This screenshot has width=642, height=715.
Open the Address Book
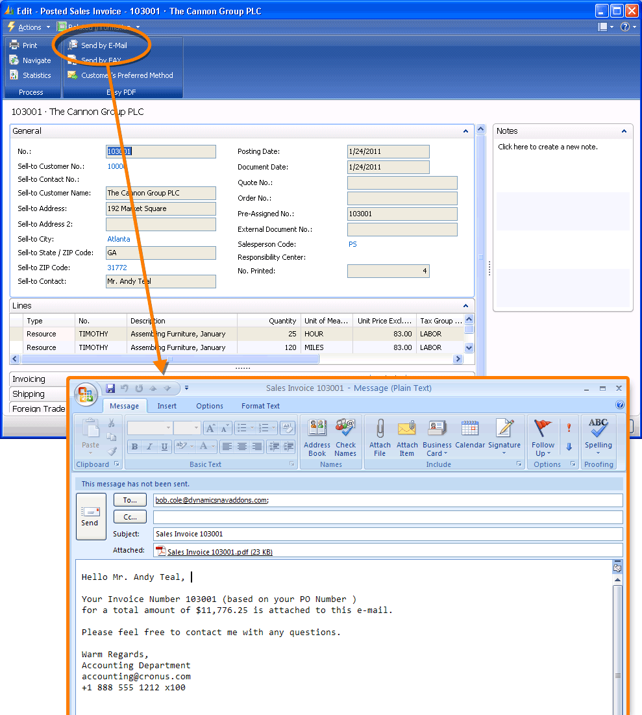click(x=317, y=438)
